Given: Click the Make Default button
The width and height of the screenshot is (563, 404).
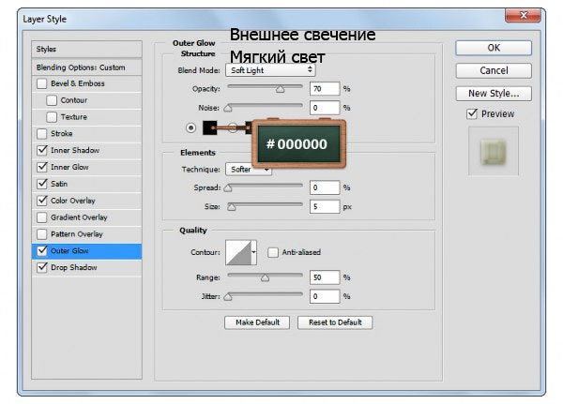Looking at the screenshot, I should click(x=257, y=322).
